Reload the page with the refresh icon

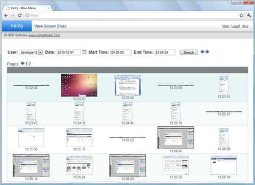pyautogui.click(x=20, y=15)
